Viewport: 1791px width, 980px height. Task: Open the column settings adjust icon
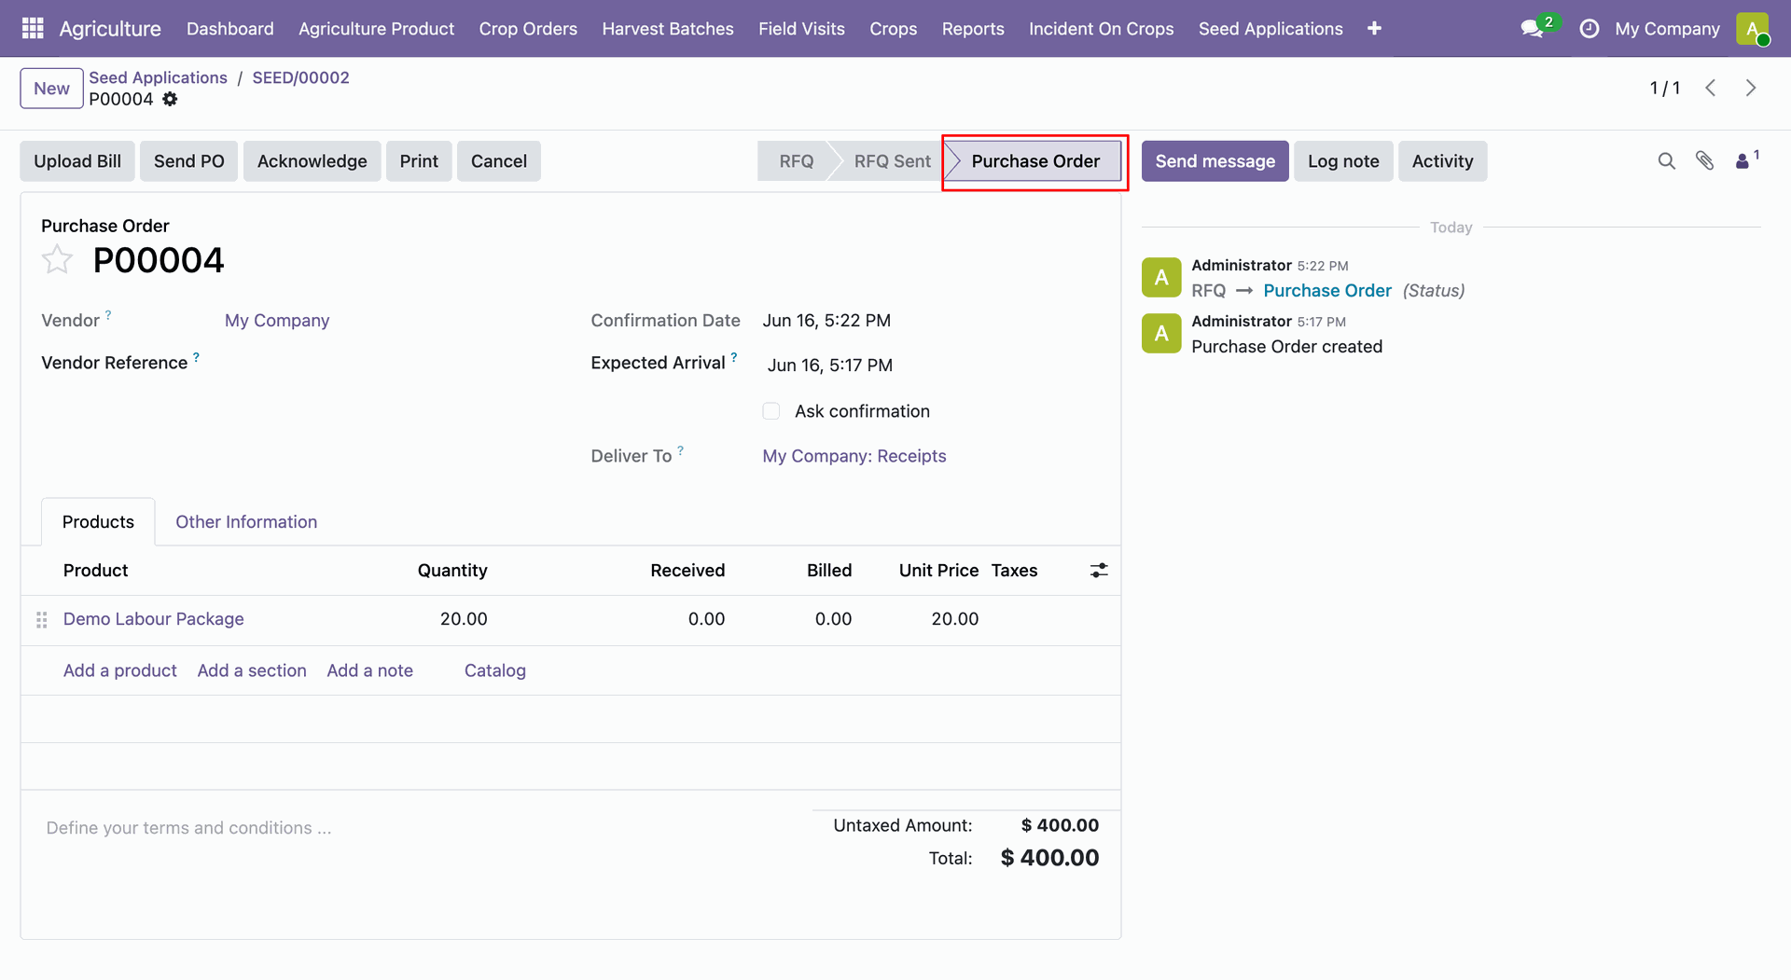1099,571
